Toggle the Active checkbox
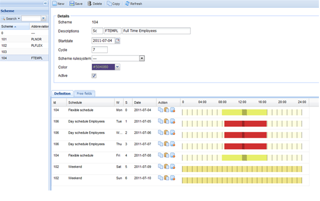The width and height of the screenshot is (320, 201). pyautogui.click(x=94, y=76)
